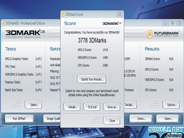The image size is (184, 138).
Task: Click 'Feature Tests:' label in Tests panel
Action: pos(13,82)
